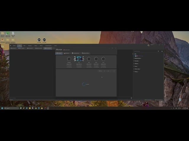Collapse the Moderators user group
The image size is (189, 141).
point(134,58)
